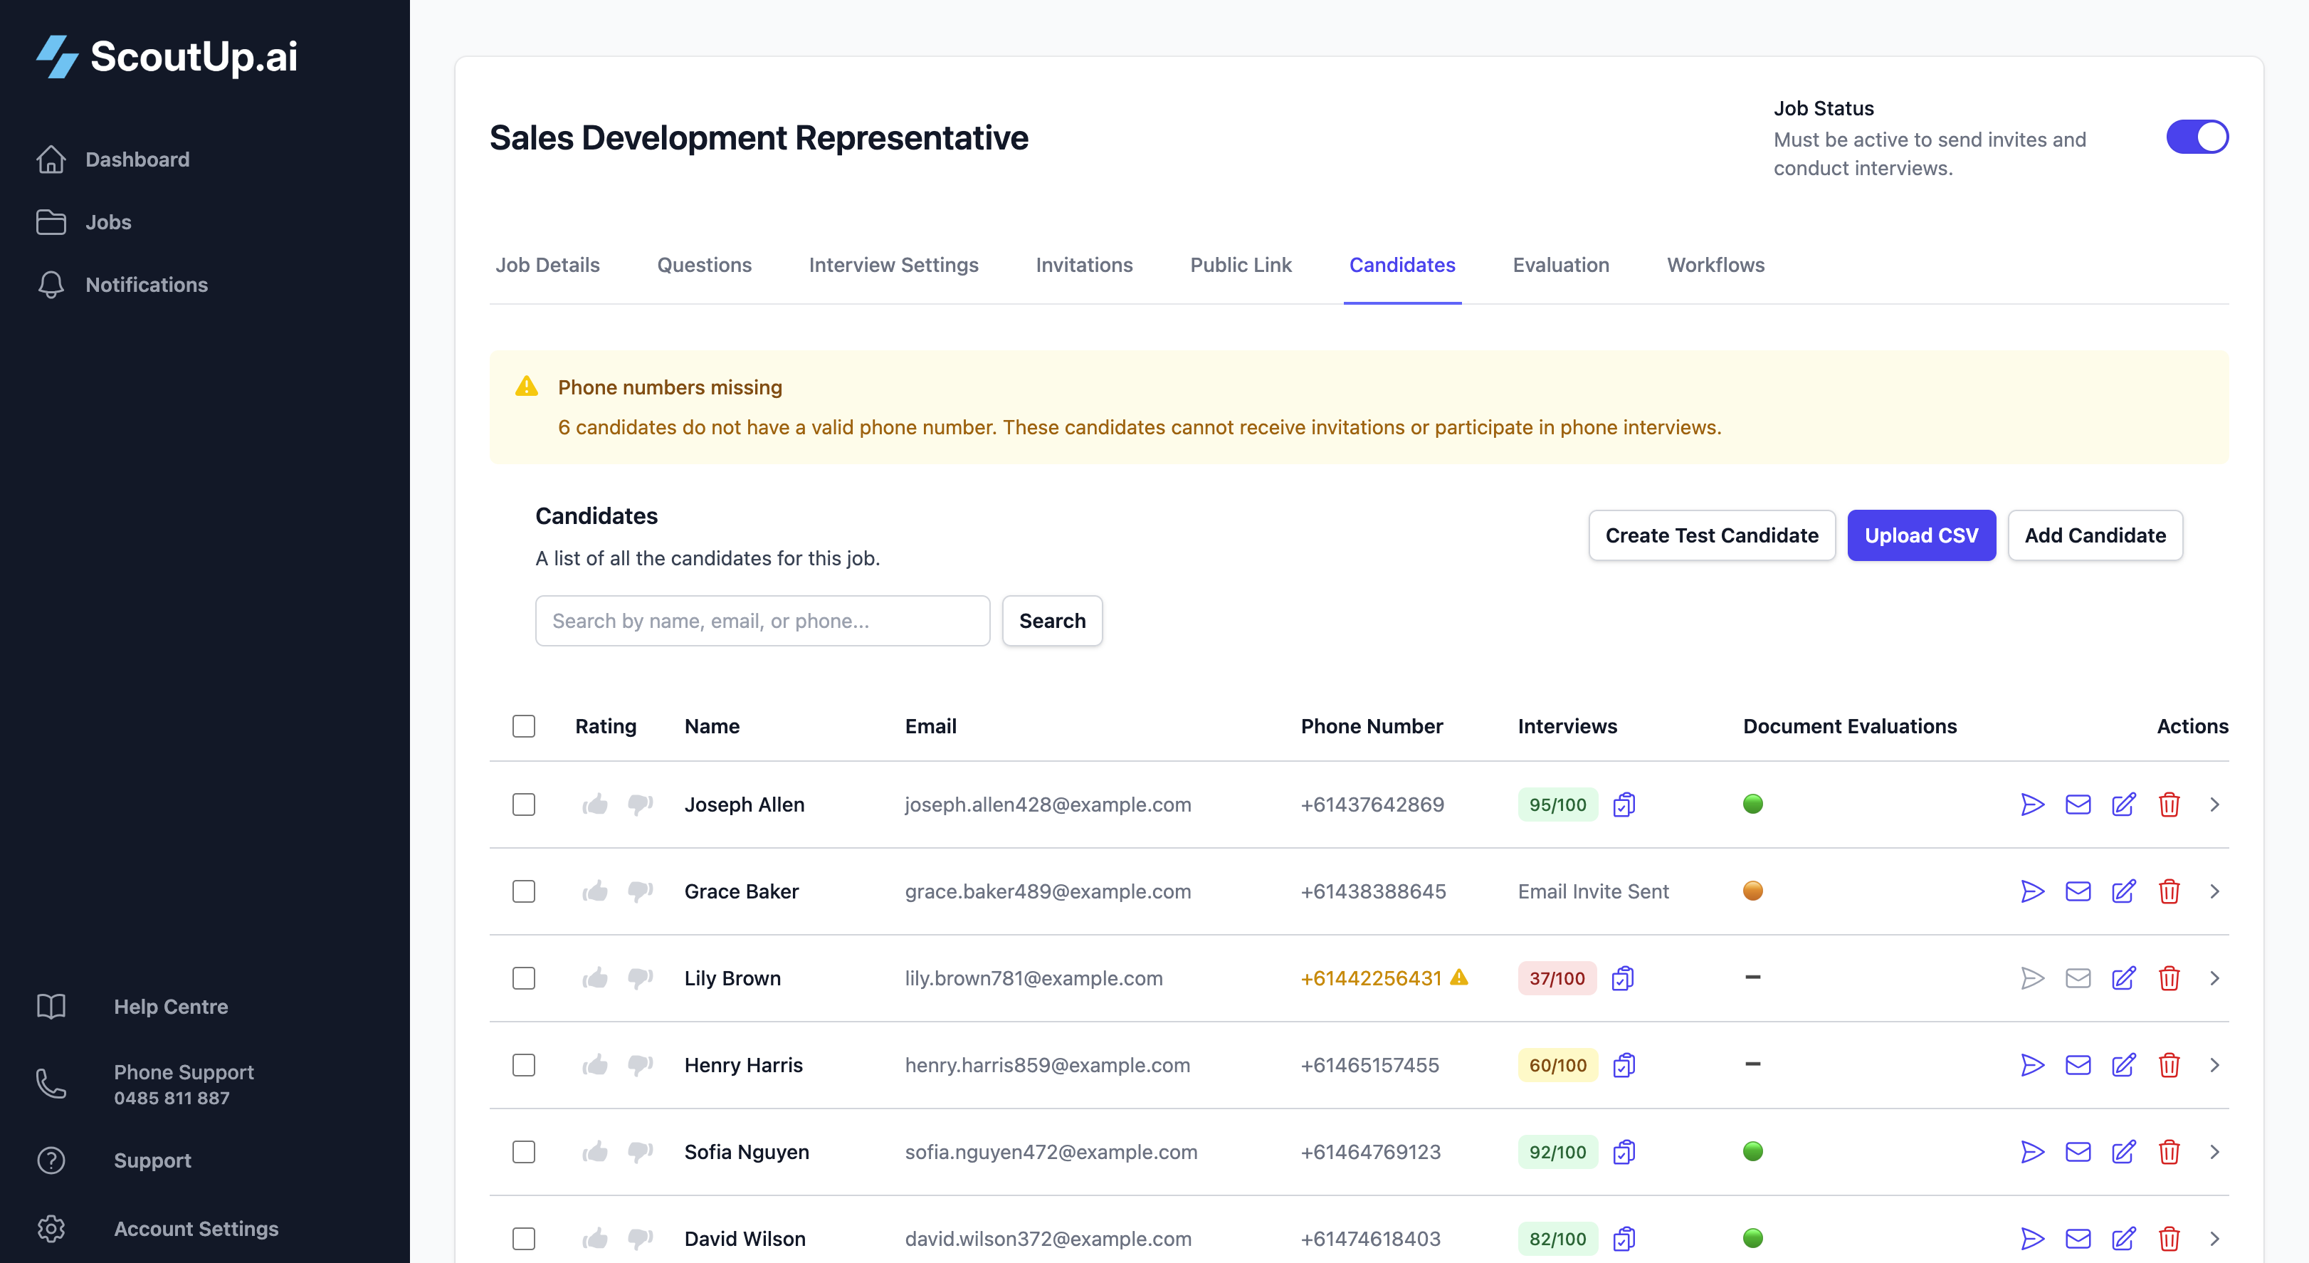Screen dimensions: 2309x1263
Task: Open the Interview Settings tab
Action: (893, 264)
